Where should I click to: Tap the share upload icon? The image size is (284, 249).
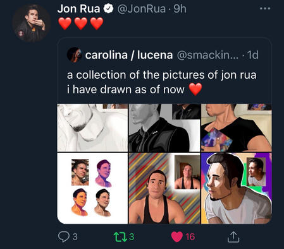(233, 237)
